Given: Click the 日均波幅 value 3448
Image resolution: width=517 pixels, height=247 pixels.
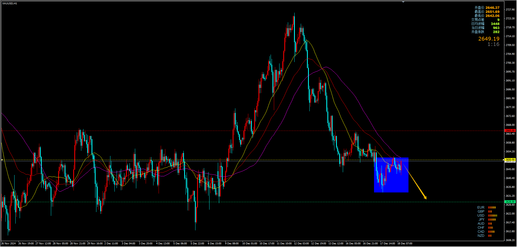Looking at the screenshot, I should (495, 24).
